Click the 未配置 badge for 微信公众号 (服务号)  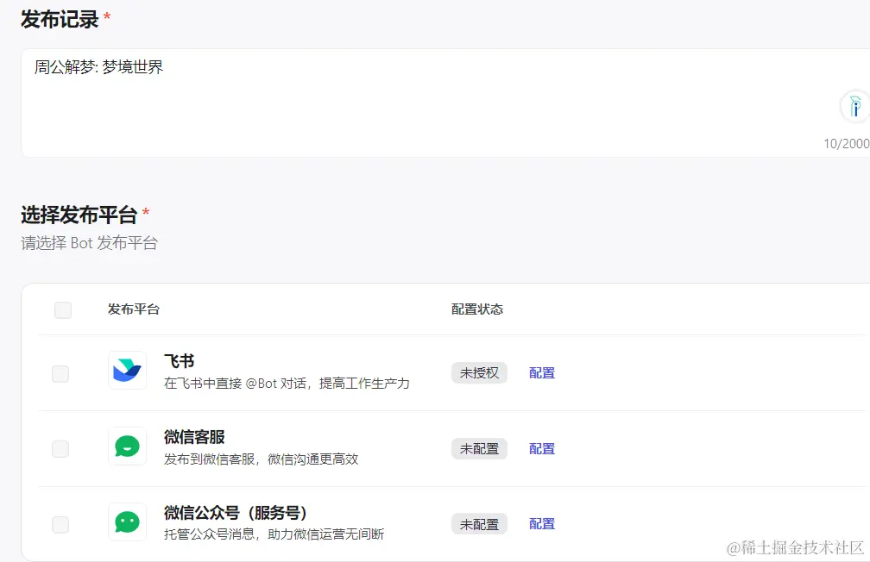479,524
